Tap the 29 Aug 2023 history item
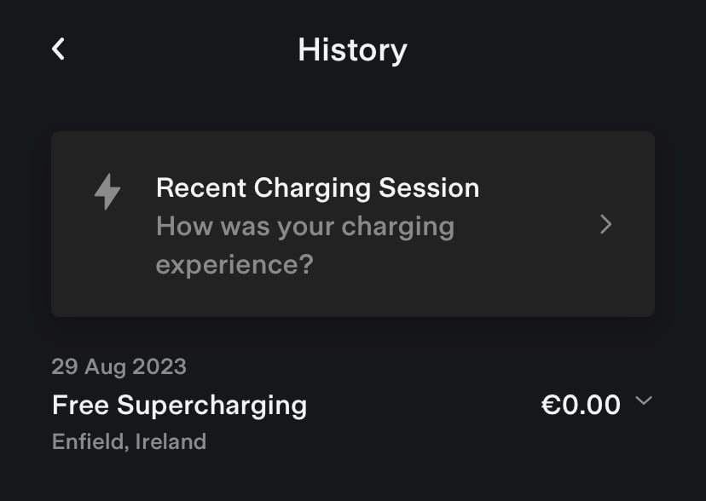The image size is (706, 501). click(352, 404)
